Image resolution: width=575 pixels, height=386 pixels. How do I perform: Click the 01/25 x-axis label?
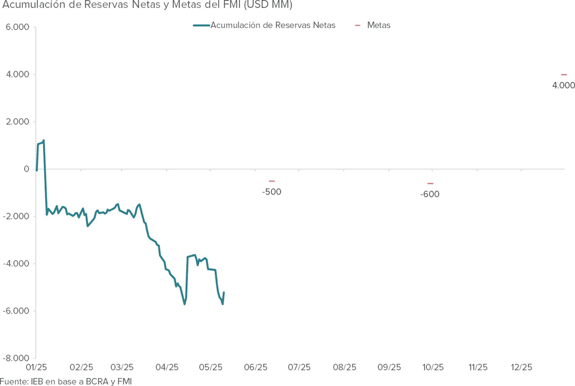[36, 367]
